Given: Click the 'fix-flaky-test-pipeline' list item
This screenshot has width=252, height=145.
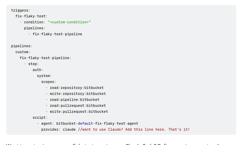Looking at the screenshot, I should pyautogui.click(x=57, y=34).
